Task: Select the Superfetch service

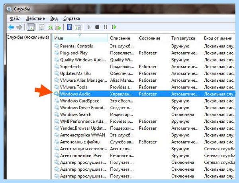Action: [x=70, y=67]
